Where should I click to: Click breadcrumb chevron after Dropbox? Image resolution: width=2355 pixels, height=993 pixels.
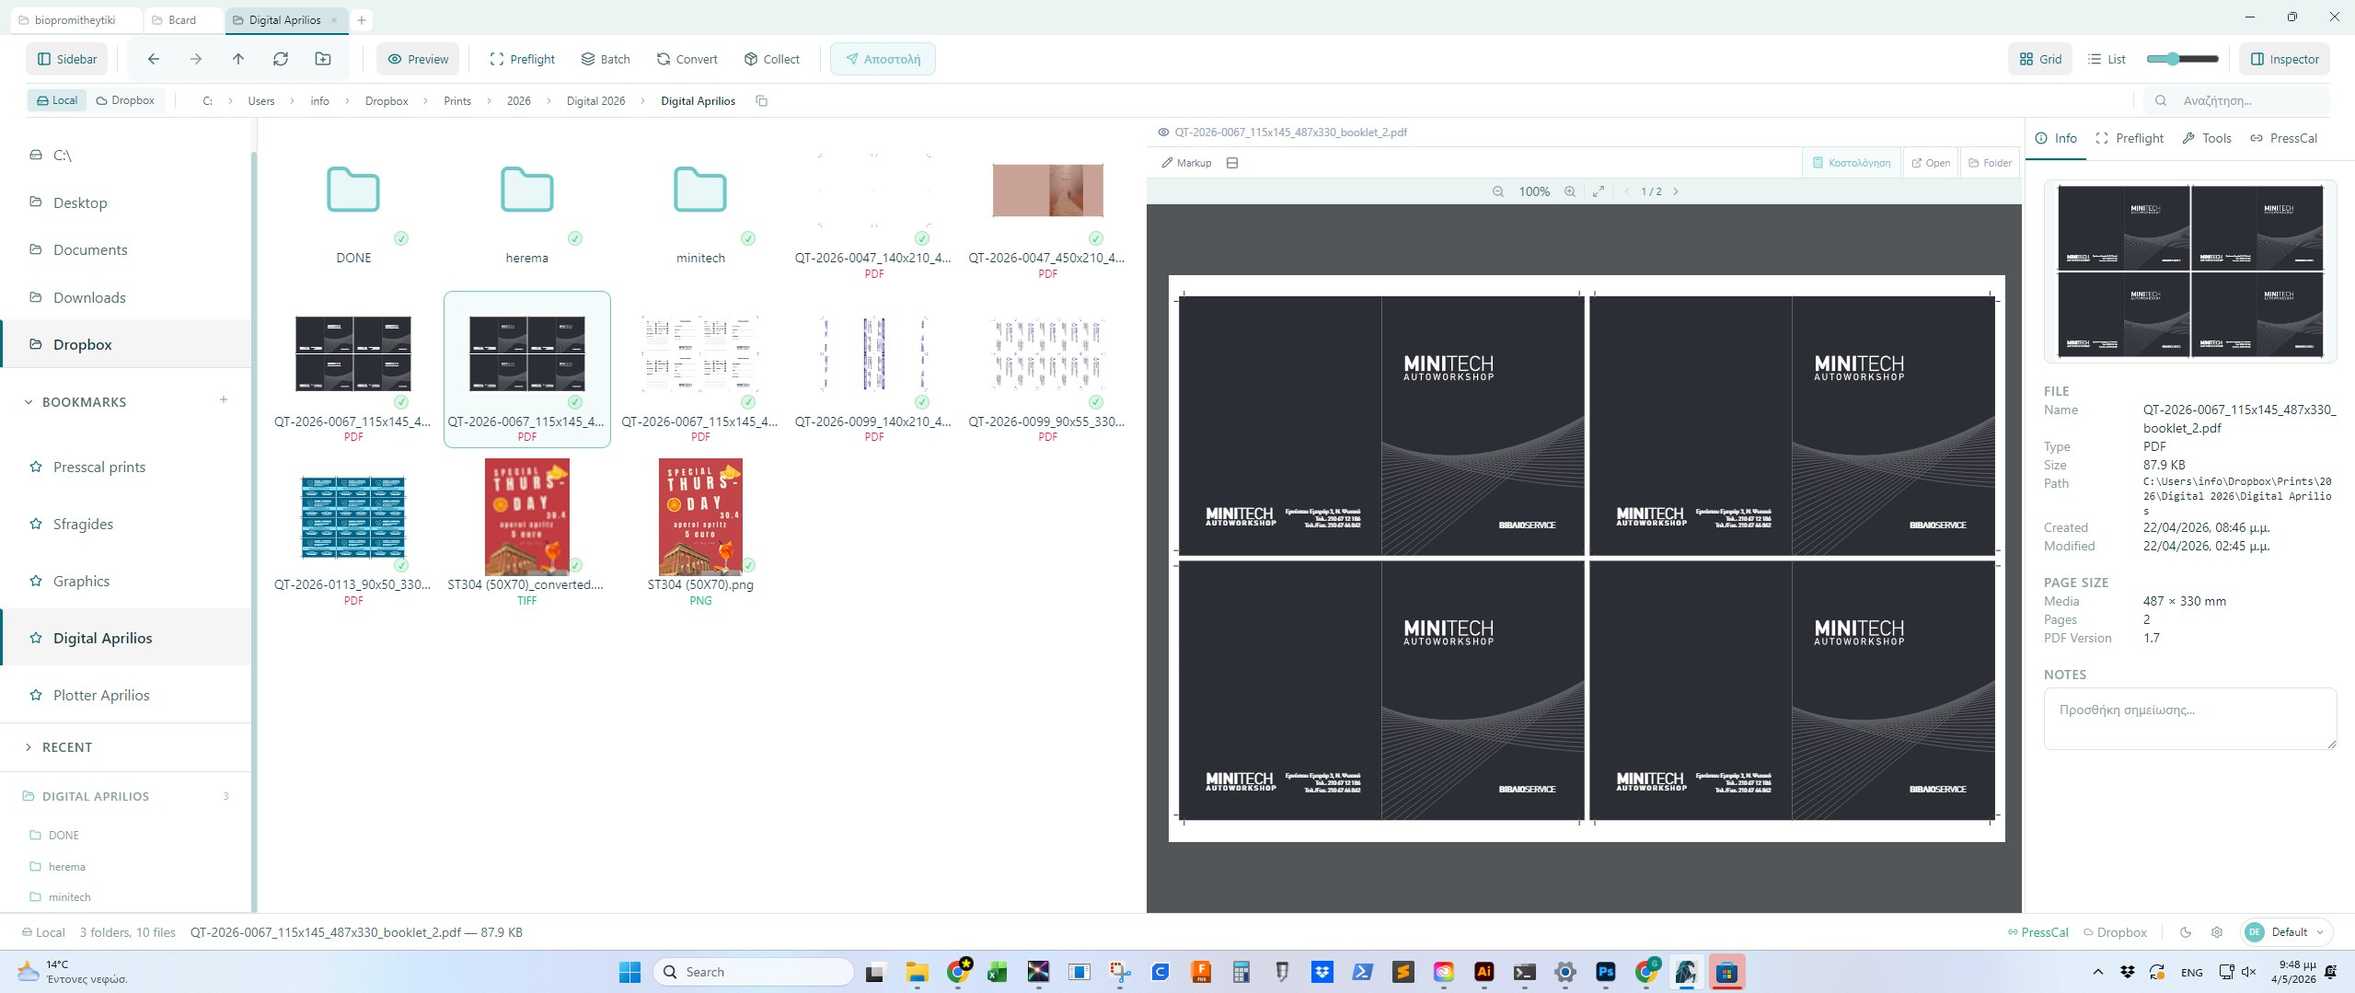[x=425, y=101]
